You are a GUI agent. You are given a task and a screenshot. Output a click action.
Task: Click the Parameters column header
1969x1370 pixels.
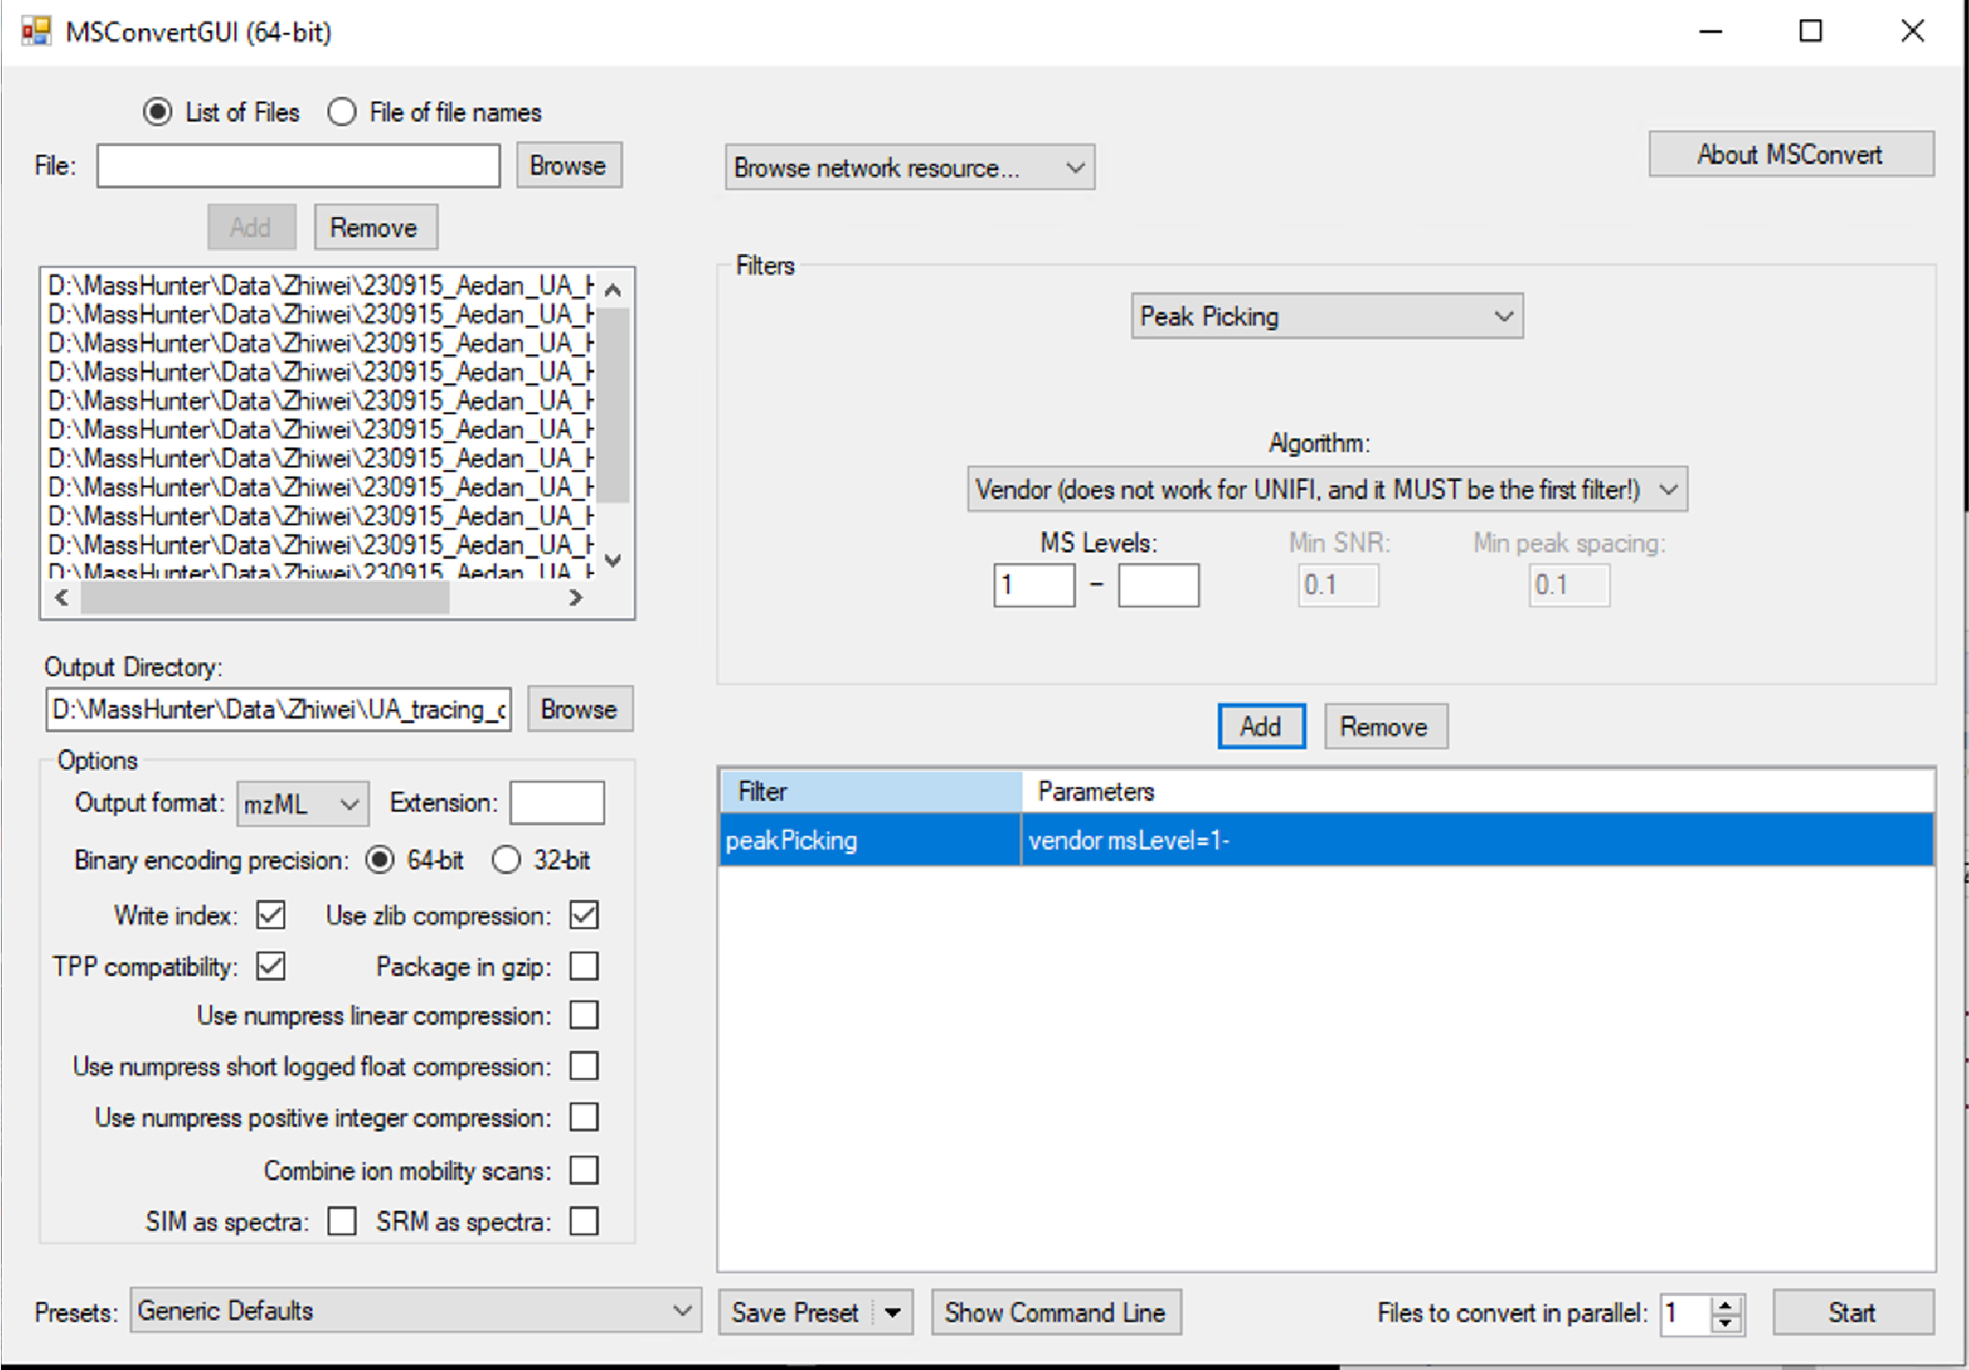(x=1478, y=792)
